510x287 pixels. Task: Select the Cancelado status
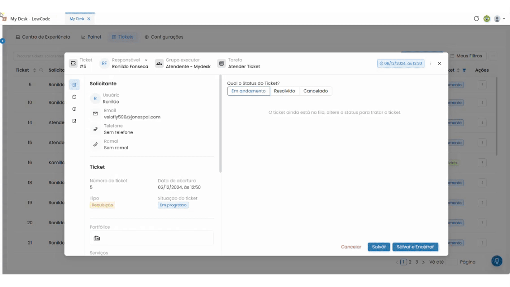316,91
